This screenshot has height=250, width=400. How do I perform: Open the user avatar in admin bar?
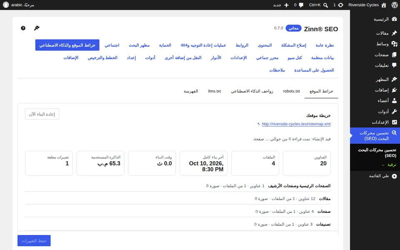(6, 5)
